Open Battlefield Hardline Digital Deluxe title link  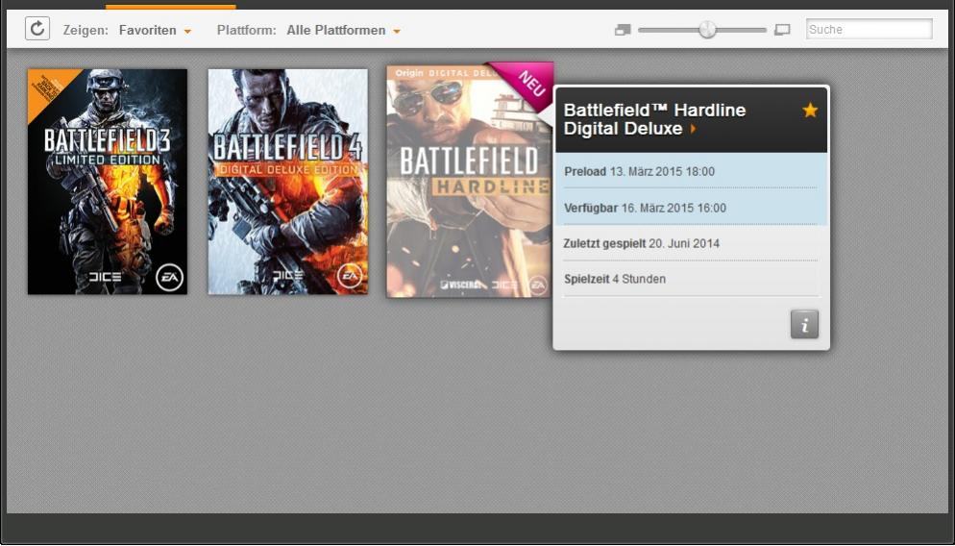click(654, 119)
